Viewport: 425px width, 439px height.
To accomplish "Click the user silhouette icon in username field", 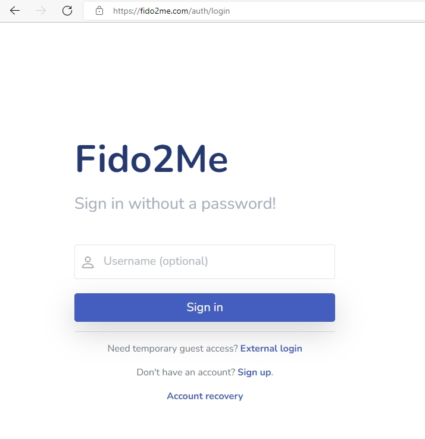I will (88, 262).
